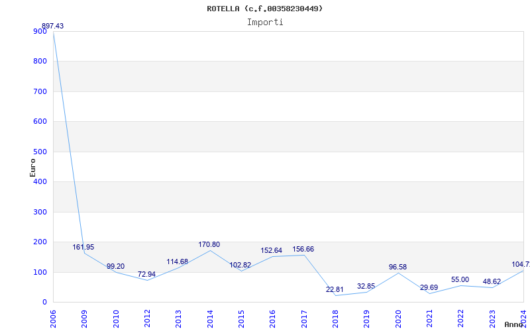Click the Euro axis label
Image resolution: width=530 pixels, height=331 pixels.
tap(32, 167)
